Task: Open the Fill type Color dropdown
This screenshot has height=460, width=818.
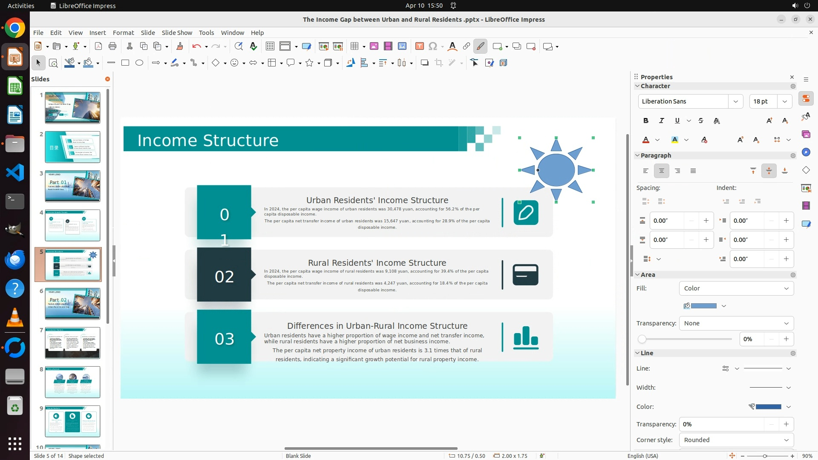Action: pyautogui.click(x=736, y=288)
